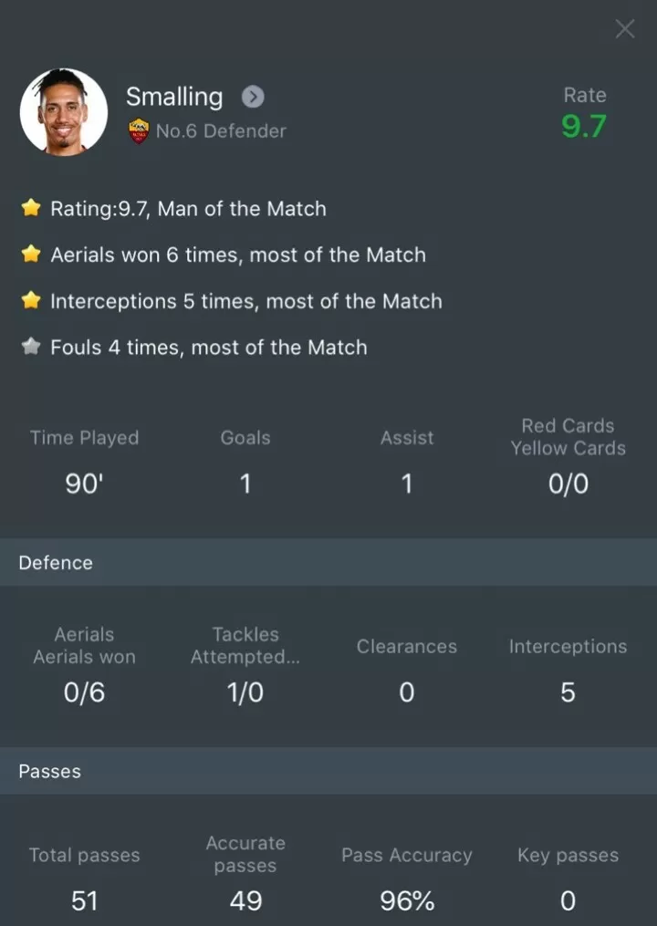Tap the 9.7 rating value

pyautogui.click(x=584, y=126)
